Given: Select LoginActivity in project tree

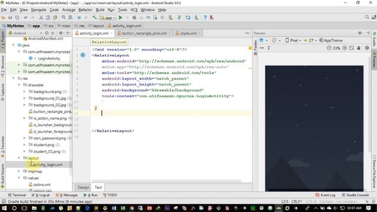Looking at the screenshot, I should coord(49,58).
